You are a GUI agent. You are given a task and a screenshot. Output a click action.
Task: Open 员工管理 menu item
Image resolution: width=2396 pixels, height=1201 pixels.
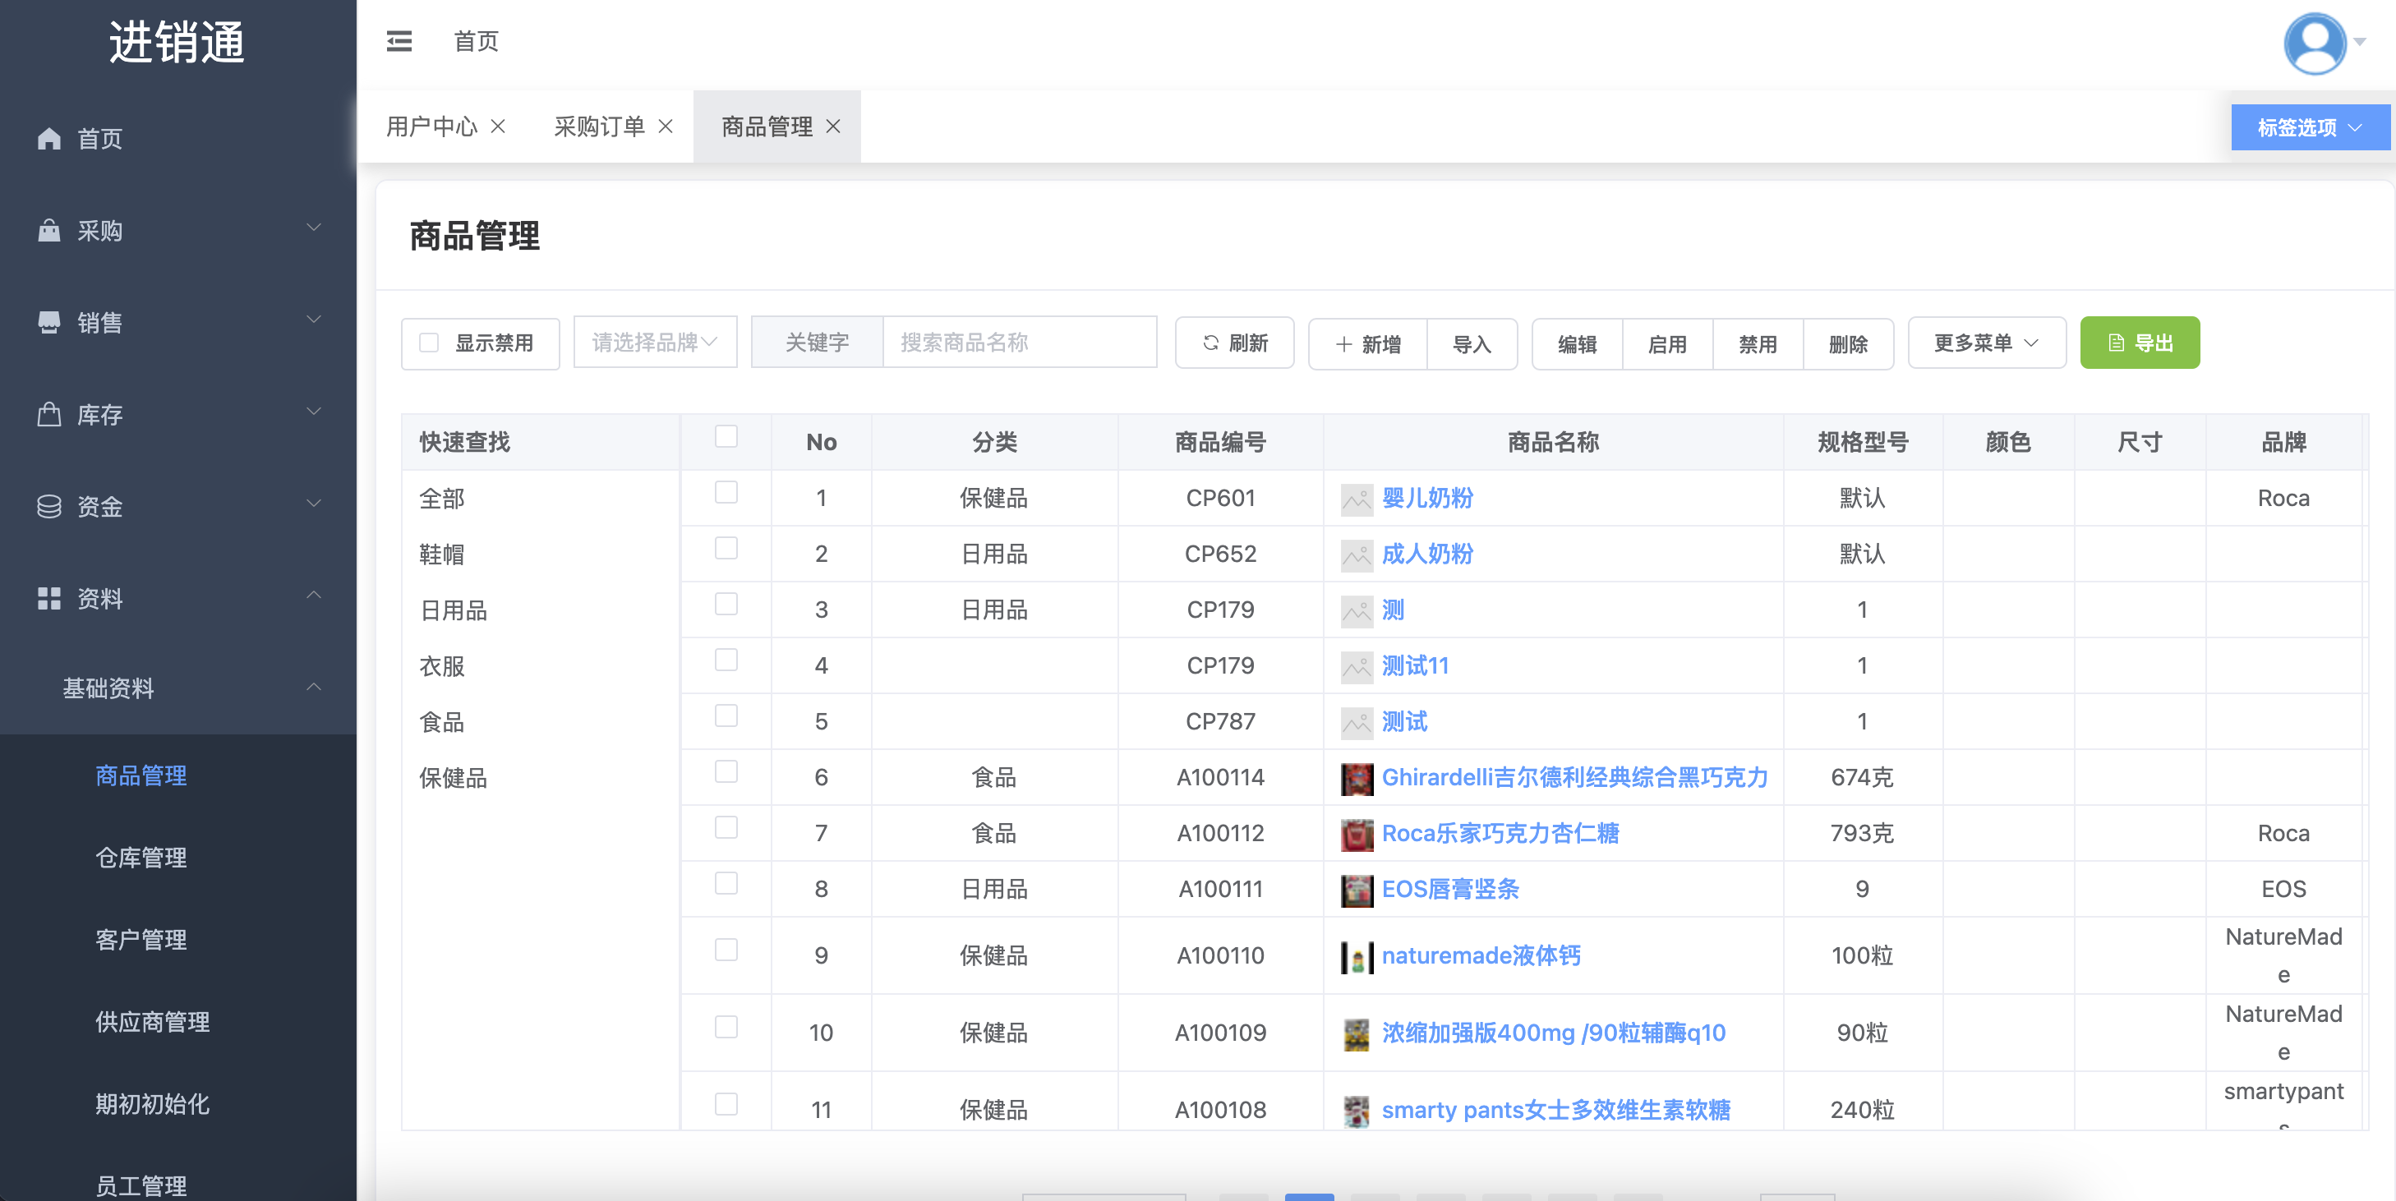pos(141,1185)
